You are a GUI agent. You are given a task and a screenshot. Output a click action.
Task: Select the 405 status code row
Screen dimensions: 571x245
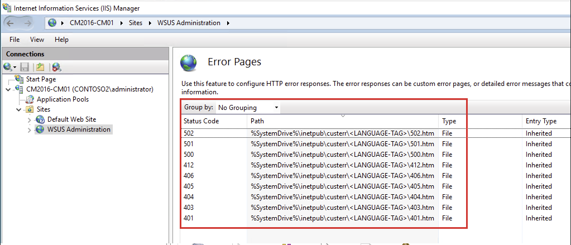click(376, 186)
